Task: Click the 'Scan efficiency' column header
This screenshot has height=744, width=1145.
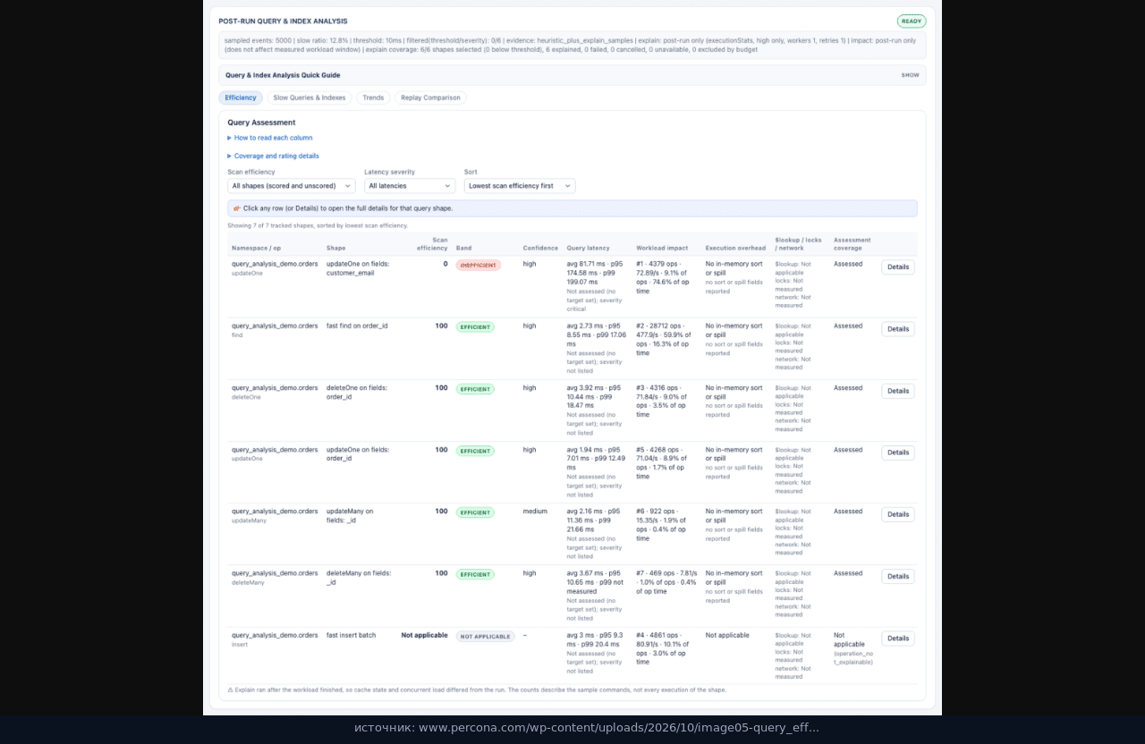Action: pyautogui.click(x=433, y=244)
